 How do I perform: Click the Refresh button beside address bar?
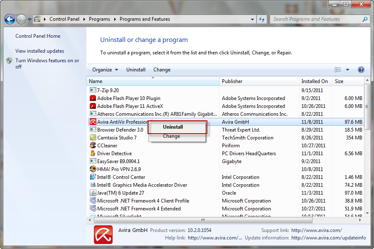(x=262, y=20)
